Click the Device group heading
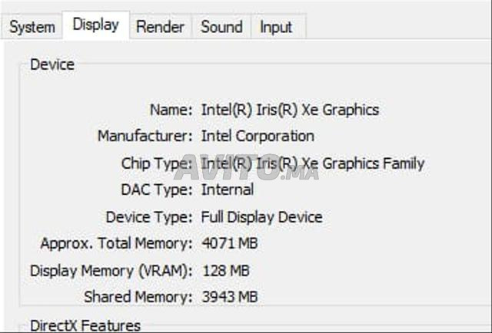The height and width of the screenshot is (333, 492). (x=52, y=64)
